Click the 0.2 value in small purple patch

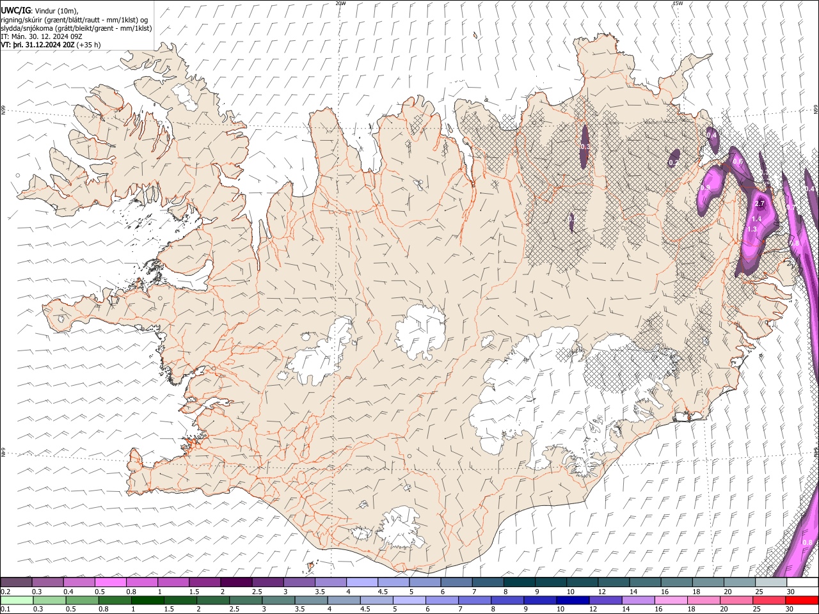coord(673,163)
